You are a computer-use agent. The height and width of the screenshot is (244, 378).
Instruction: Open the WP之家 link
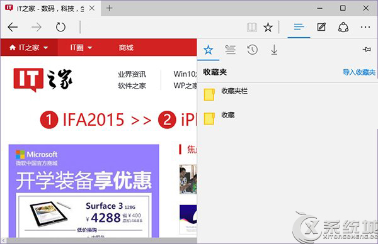185,86
